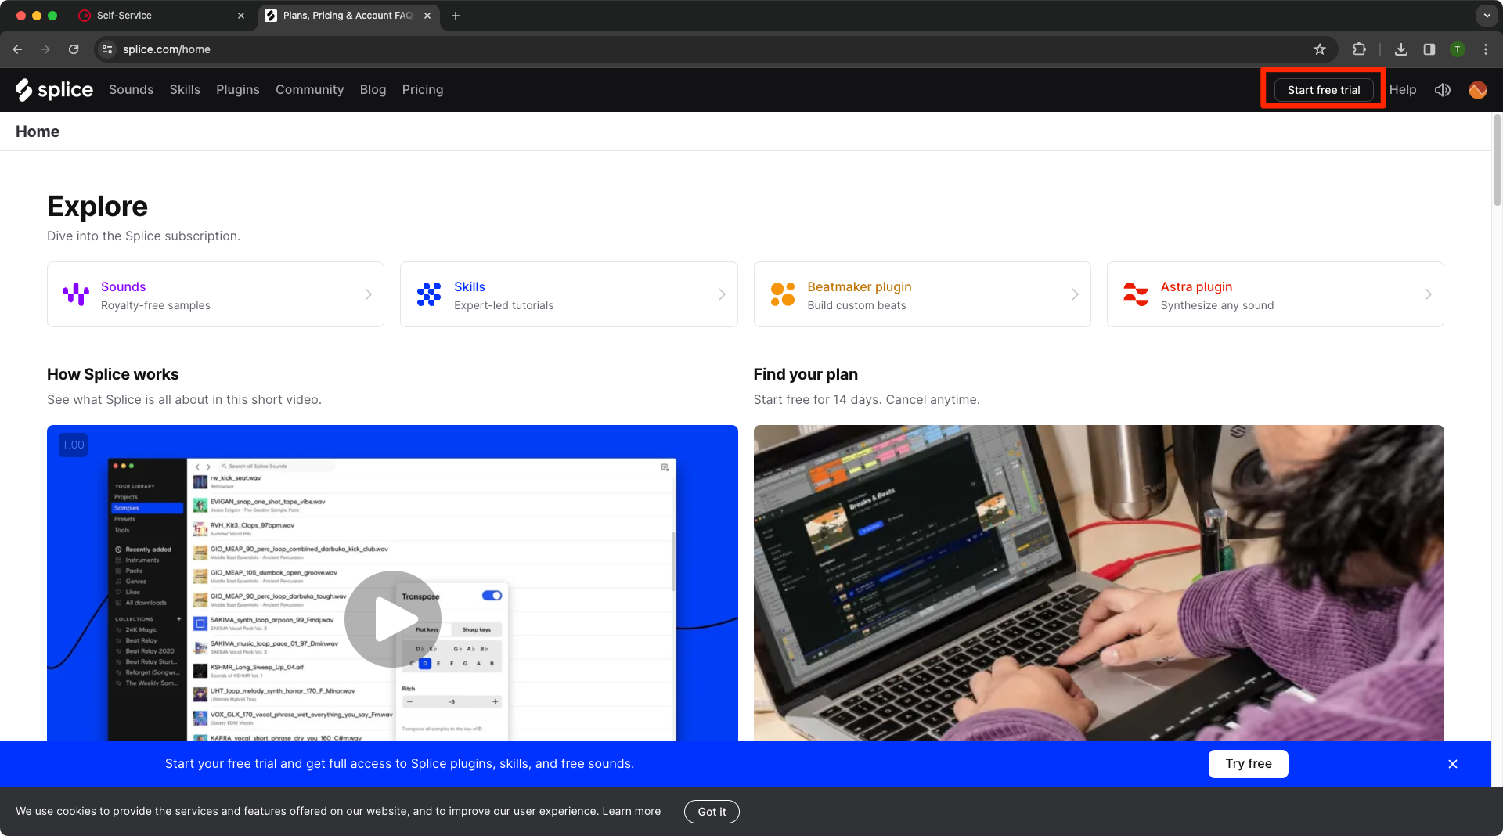
Task: Click the Sounds Royalty-free samples title
Action: point(124,286)
